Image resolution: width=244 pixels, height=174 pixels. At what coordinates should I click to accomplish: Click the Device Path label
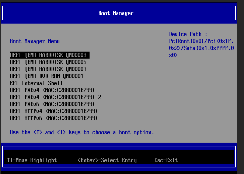pyautogui.click(x=188, y=34)
